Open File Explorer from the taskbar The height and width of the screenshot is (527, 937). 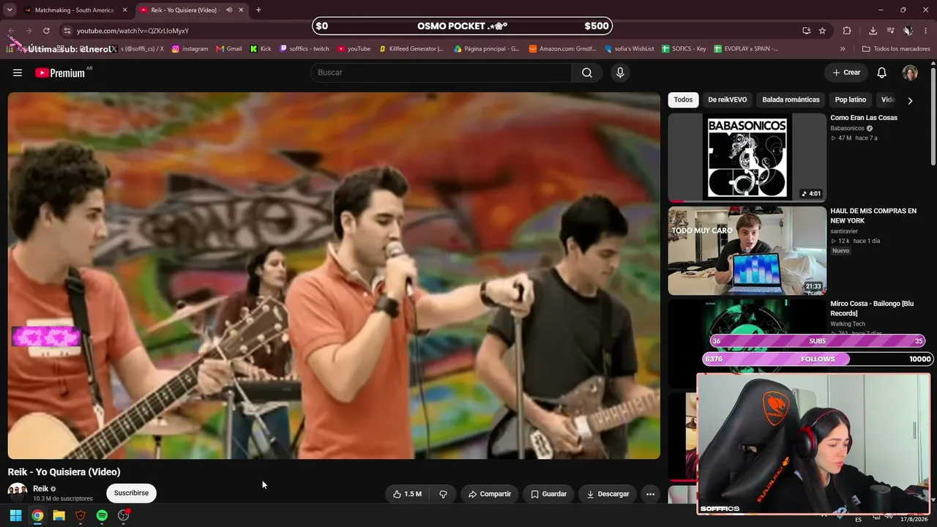pyautogui.click(x=59, y=515)
